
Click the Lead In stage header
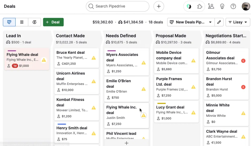coord(14,36)
